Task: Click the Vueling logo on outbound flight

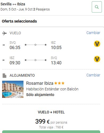Action: (97, 44)
